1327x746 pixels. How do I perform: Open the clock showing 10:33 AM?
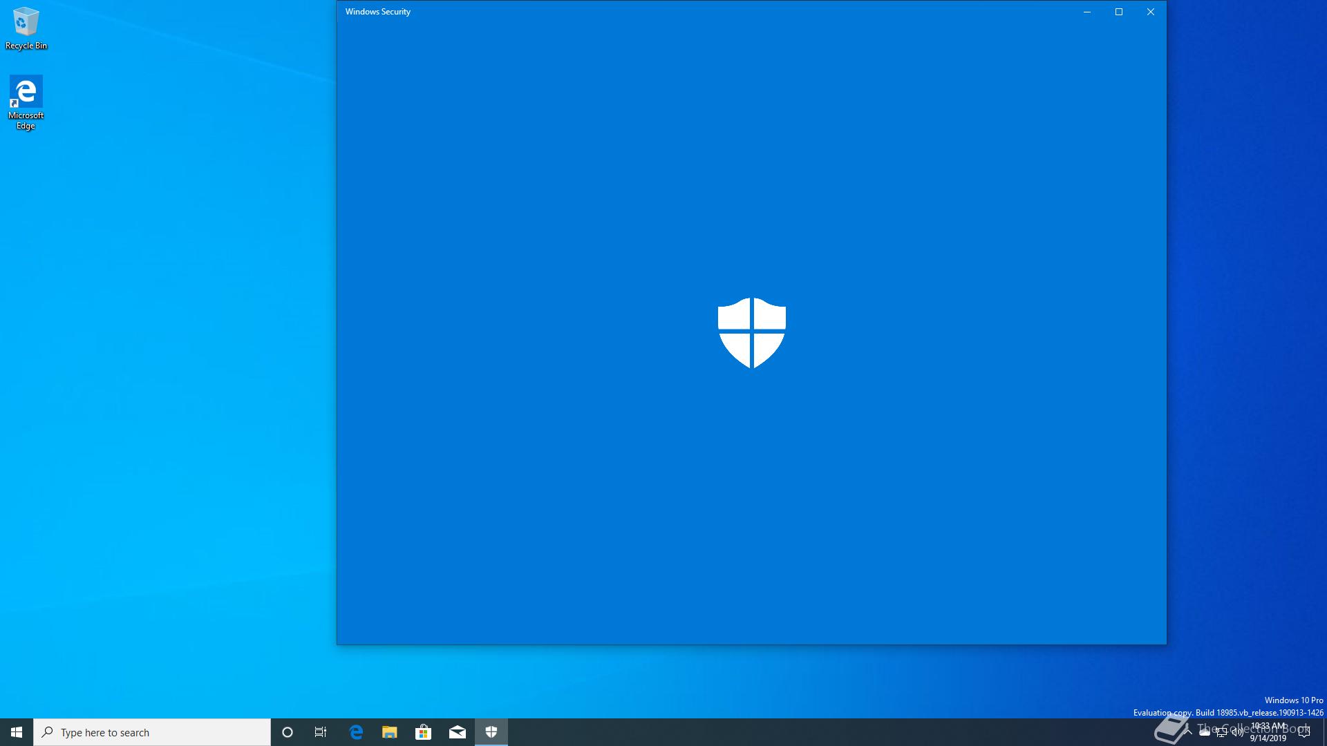click(1268, 732)
